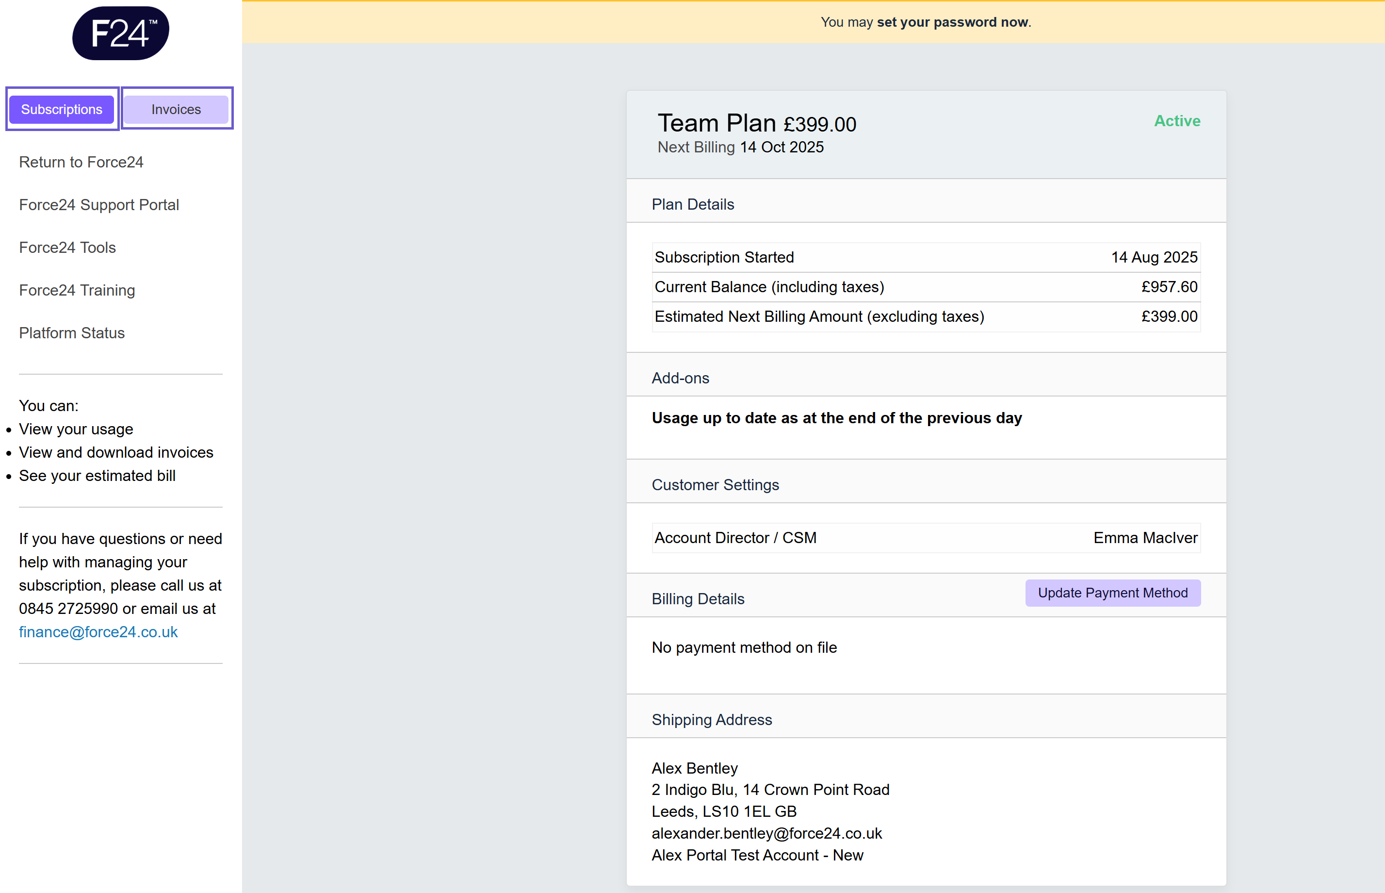Click the Customer Settings section header

click(715, 485)
